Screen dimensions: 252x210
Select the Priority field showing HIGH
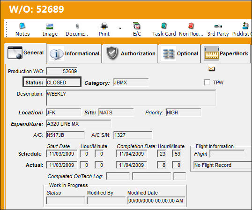tap(183, 112)
